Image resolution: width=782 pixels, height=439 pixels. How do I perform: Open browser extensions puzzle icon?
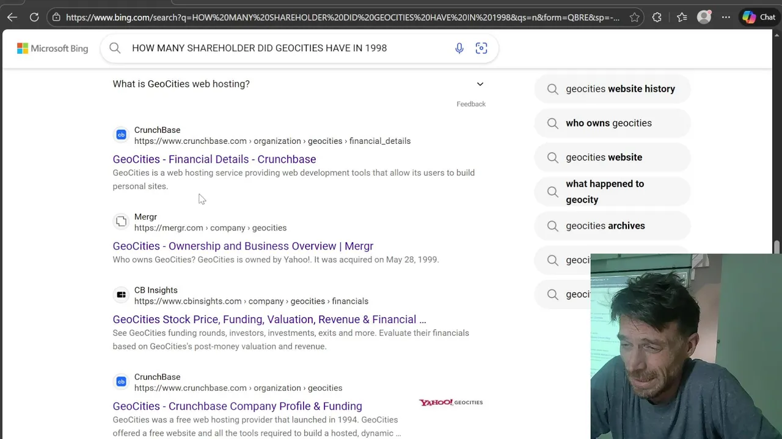coord(657,17)
